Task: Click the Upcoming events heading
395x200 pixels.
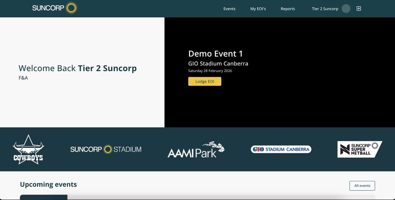Action: point(48,184)
